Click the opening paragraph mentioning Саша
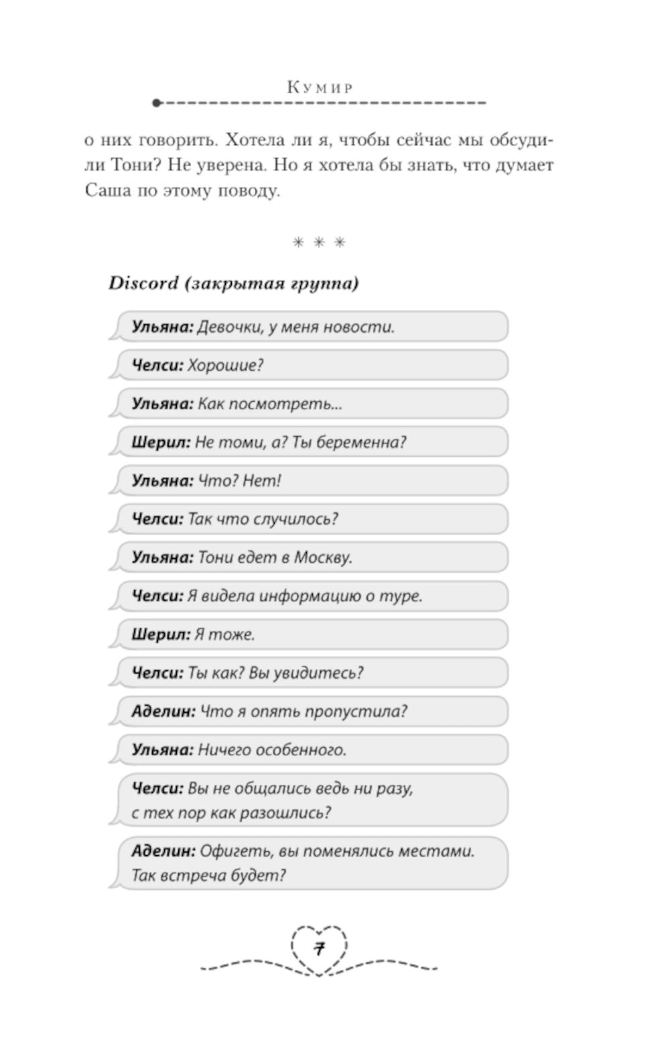670x1043 pixels. click(x=319, y=166)
